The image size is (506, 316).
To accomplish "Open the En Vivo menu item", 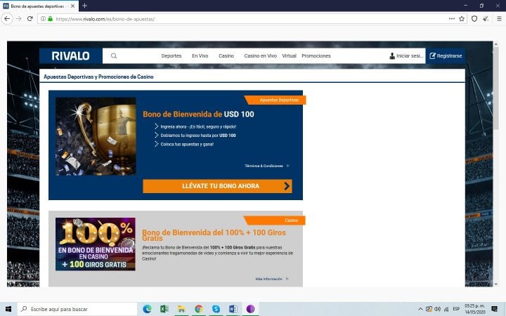I will tap(200, 55).
